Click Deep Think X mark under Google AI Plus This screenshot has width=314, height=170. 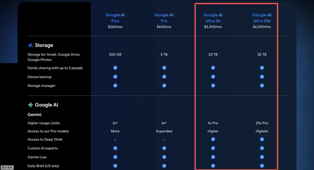tap(115, 140)
